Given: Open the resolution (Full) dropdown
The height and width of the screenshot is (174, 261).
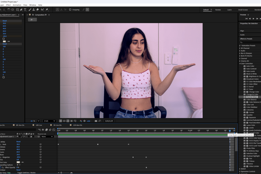Looking at the screenshot, I should pyautogui.click(x=49, y=121).
